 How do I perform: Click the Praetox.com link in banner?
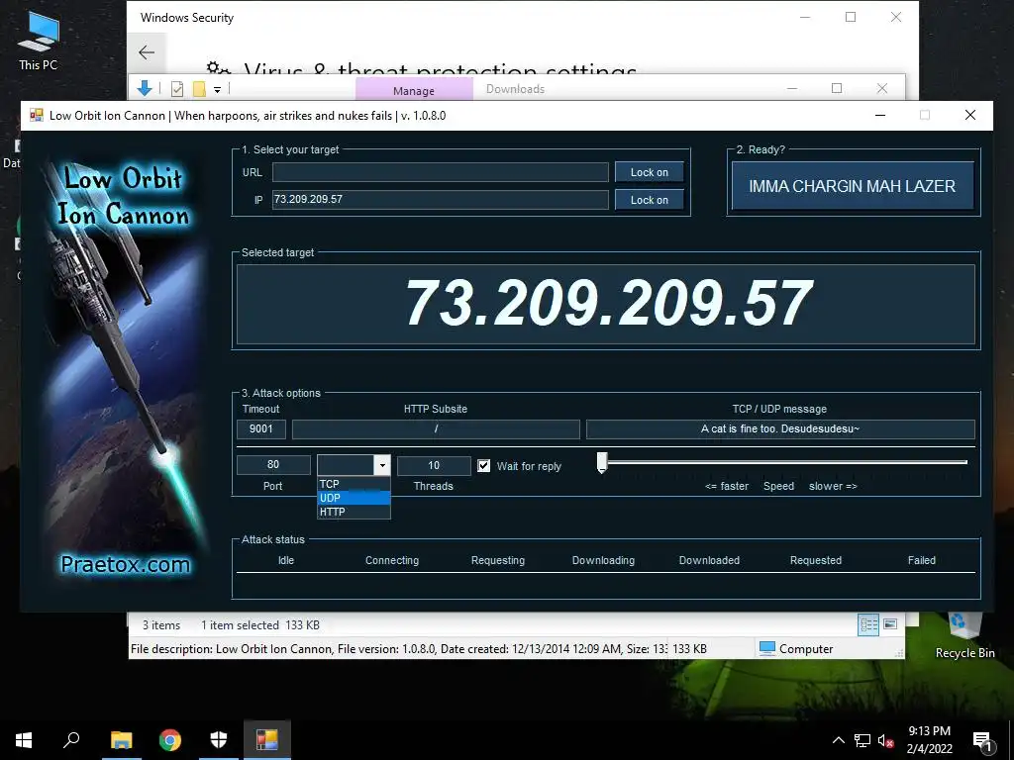[x=126, y=564]
